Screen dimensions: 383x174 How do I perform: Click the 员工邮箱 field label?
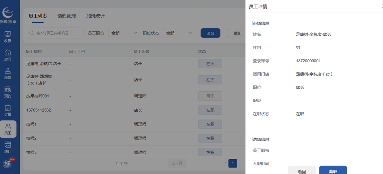point(261,151)
